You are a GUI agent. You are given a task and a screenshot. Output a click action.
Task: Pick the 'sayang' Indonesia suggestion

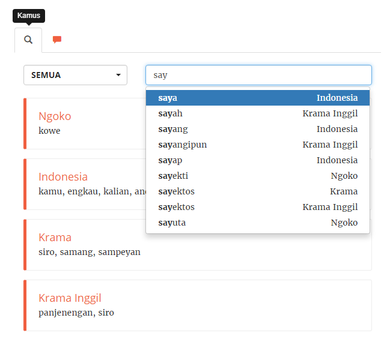click(x=258, y=129)
